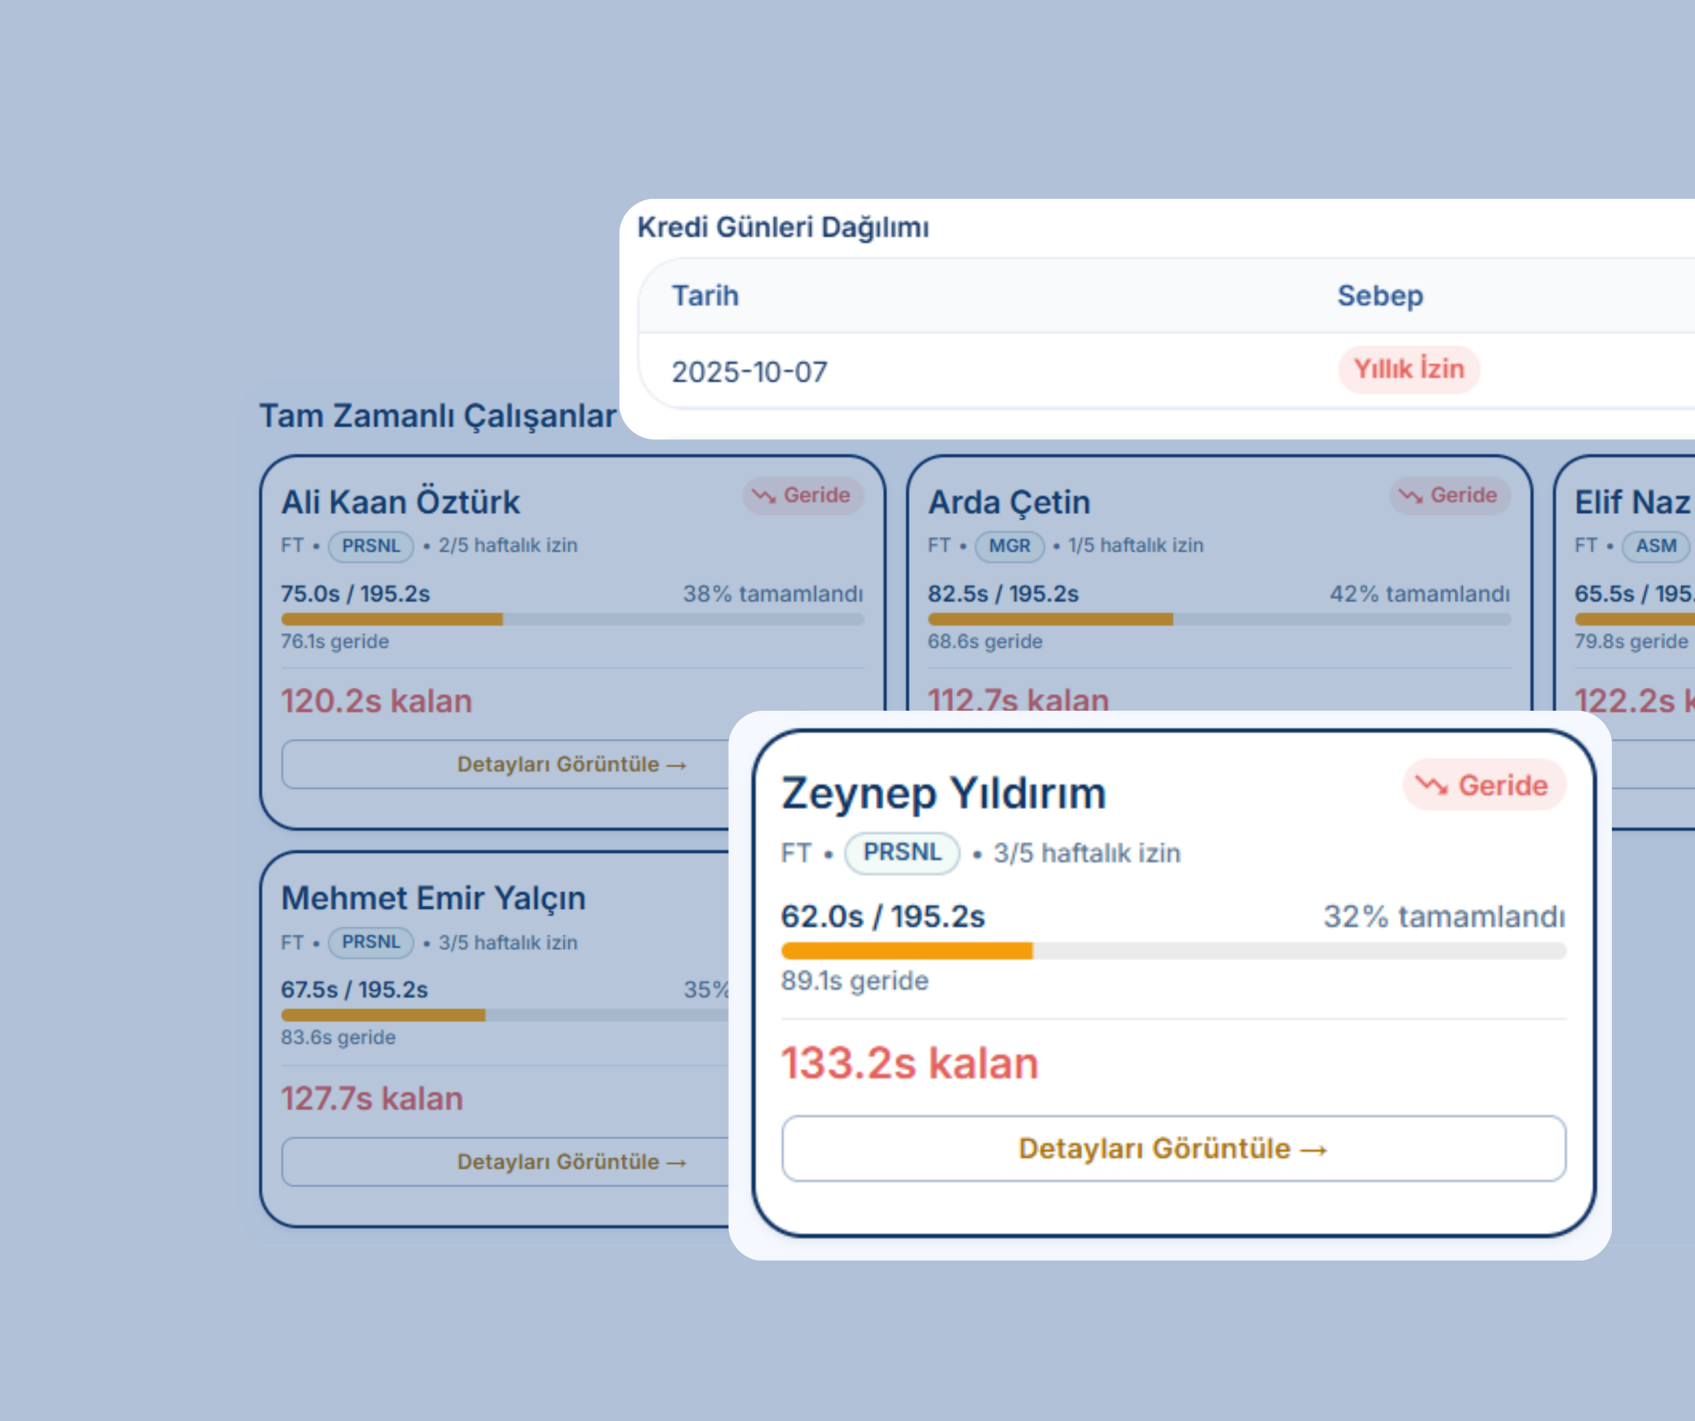Select MGR tag on Arda Çetin card
The image size is (1695, 1421).
(1010, 546)
